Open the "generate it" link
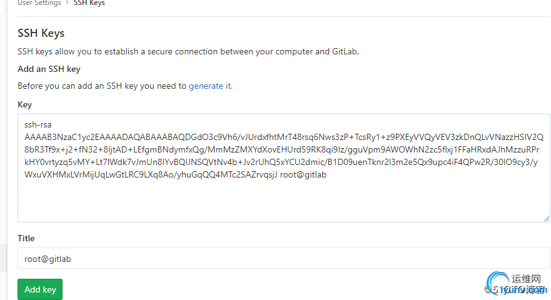551x300 pixels. tap(210, 86)
